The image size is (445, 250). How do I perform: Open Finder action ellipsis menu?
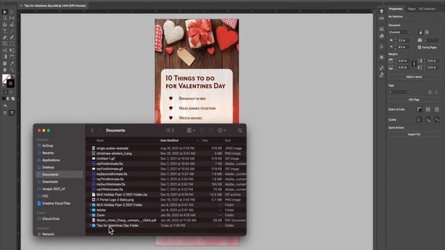(x=222, y=131)
